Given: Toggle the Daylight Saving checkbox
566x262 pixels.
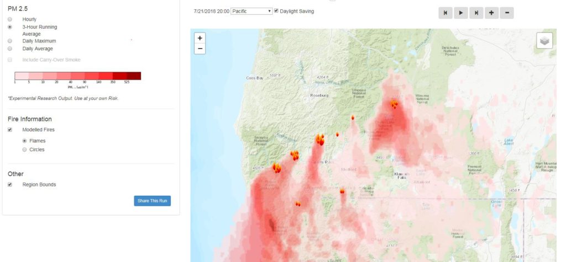Looking at the screenshot, I should click(x=276, y=10).
